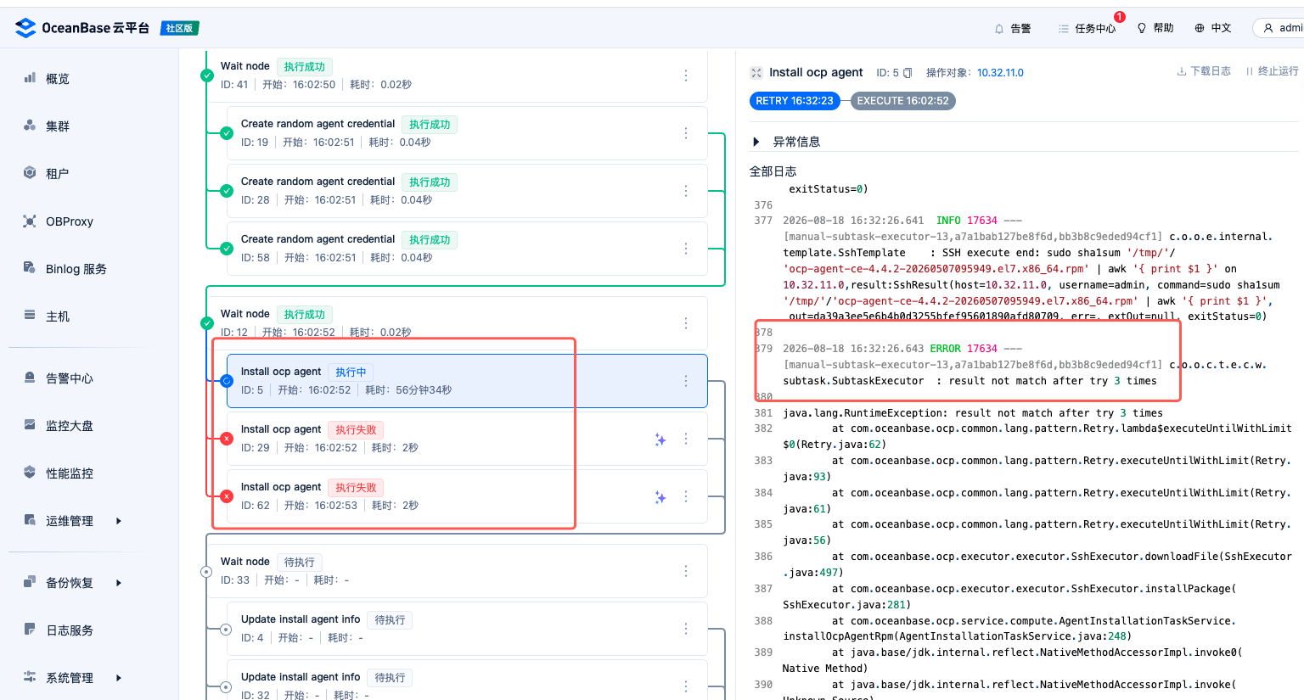Click log line 381 RuntimeException text
Screen dimensions: 1304x700
click(x=973, y=413)
